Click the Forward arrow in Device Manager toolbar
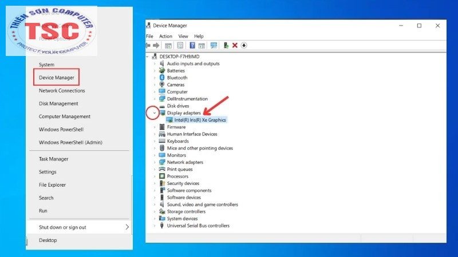The height and width of the screenshot is (257, 458). 156,45
